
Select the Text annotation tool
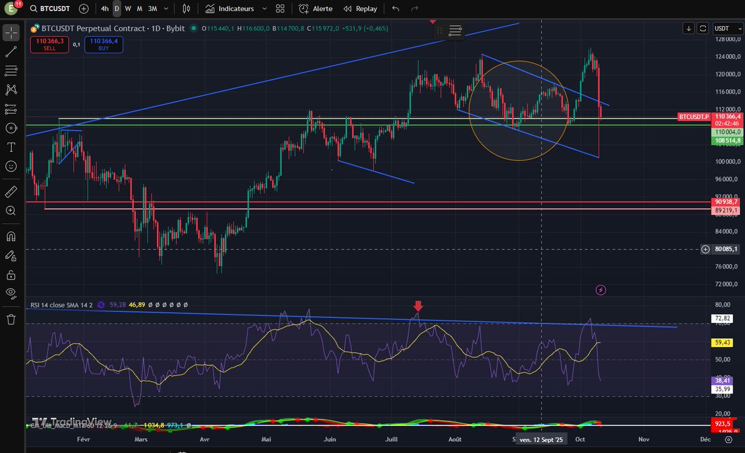pyautogui.click(x=11, y=147)
